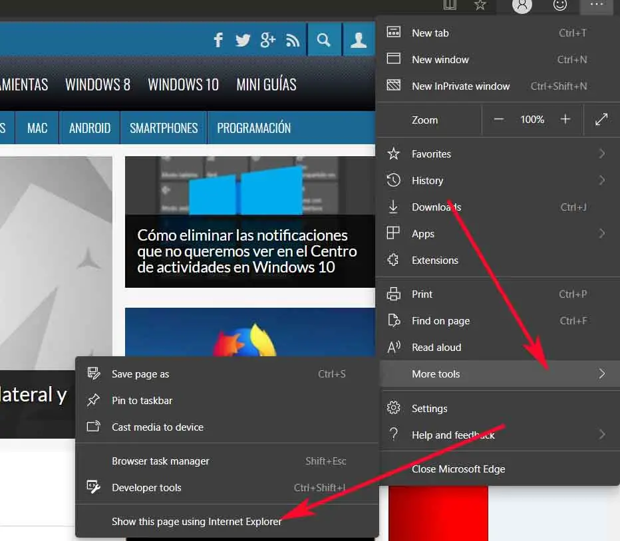
Task: Click the Cast media to device icon
Action: (x=94, y=426)
